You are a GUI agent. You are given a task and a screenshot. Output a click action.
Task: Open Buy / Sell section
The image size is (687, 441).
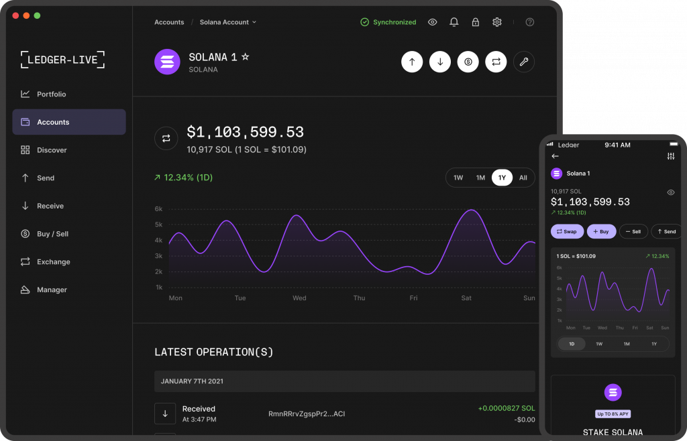[45, 234]
